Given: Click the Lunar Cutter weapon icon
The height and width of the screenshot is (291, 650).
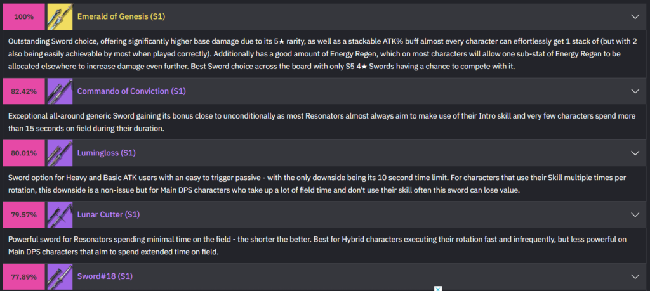Looking at the screenshot, I should [59, 214].
